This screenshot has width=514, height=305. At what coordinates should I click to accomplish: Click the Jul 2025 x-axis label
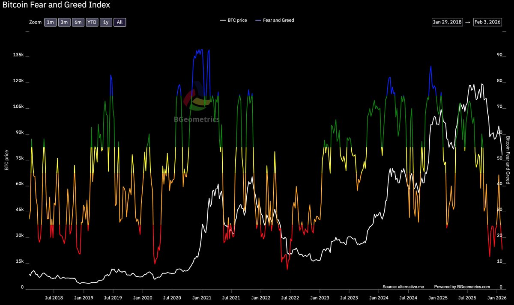[x=468, y=297]
